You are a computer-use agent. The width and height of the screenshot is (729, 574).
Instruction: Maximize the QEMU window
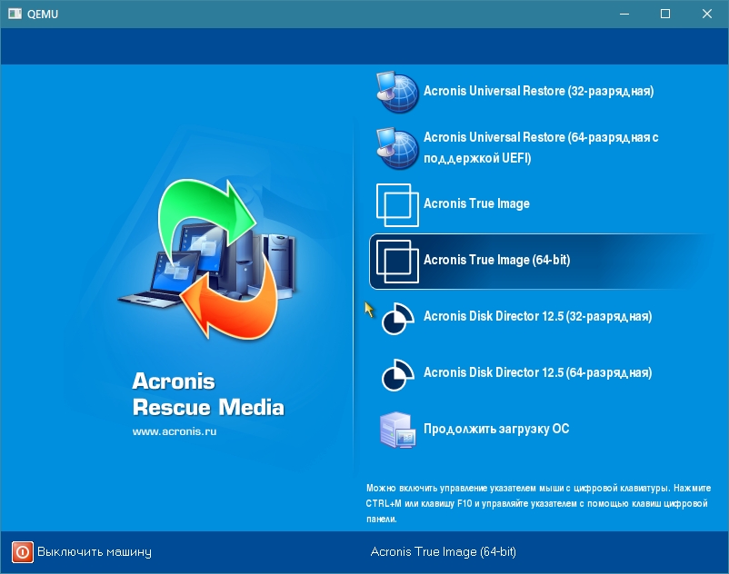(665, 14)
